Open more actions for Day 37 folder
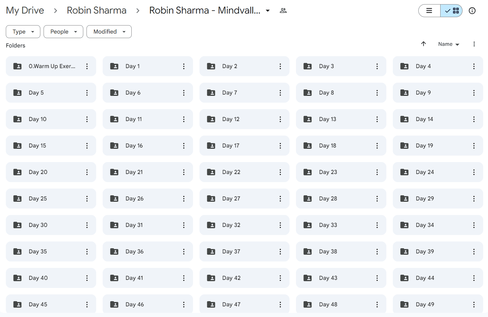The height and width of the screenshot is (317, 488). click(280, 251)
